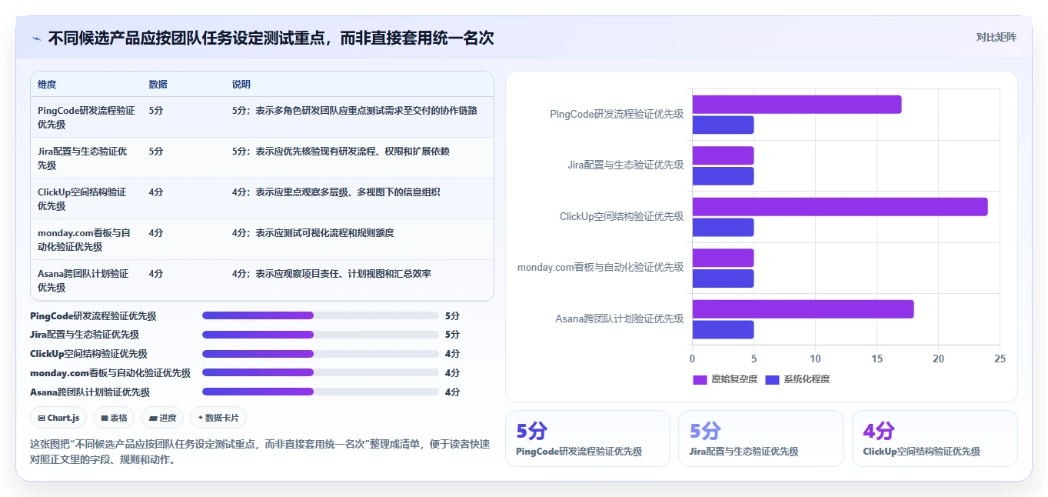
Task: Click the purple PingCode chart bar
Action: coord(797,105)
